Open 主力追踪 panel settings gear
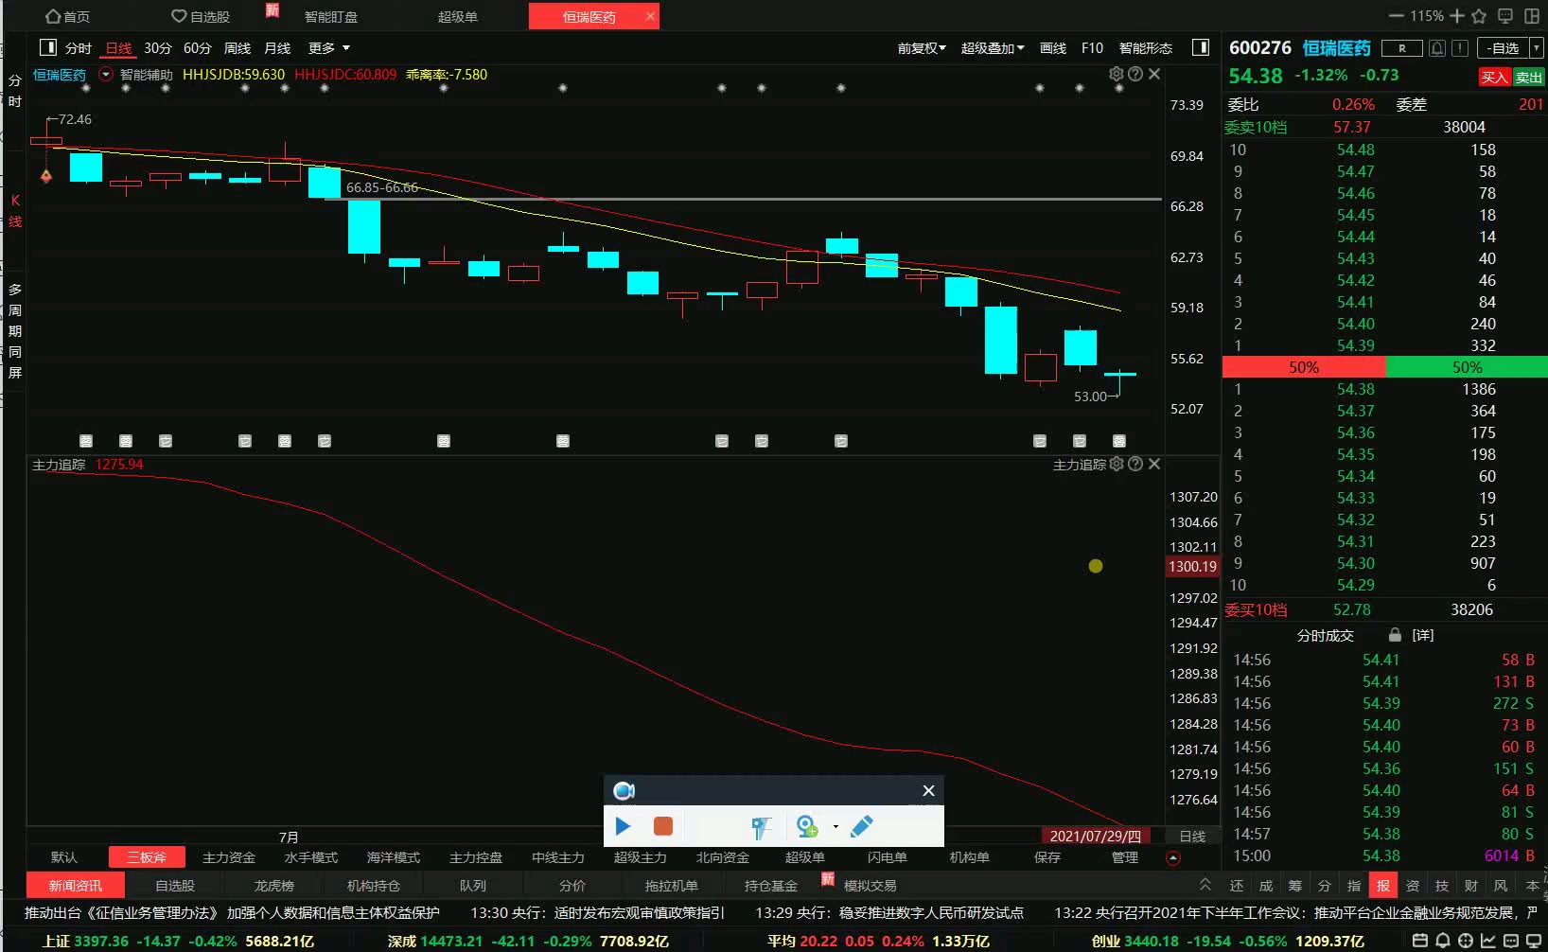Image resolution: width=1548 pixels, height=952 pixels. click(x=1117, y=464)
